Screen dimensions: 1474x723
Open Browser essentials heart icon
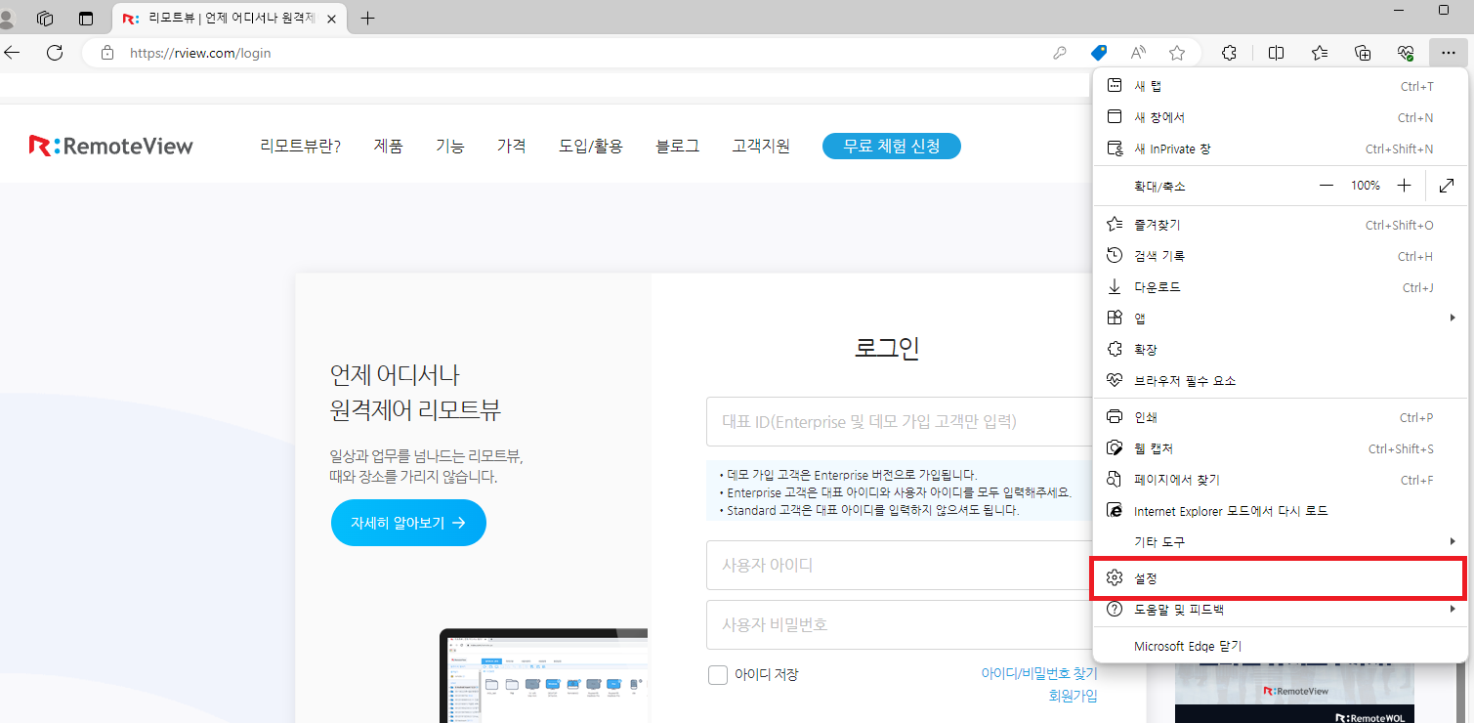(1406, 53)
